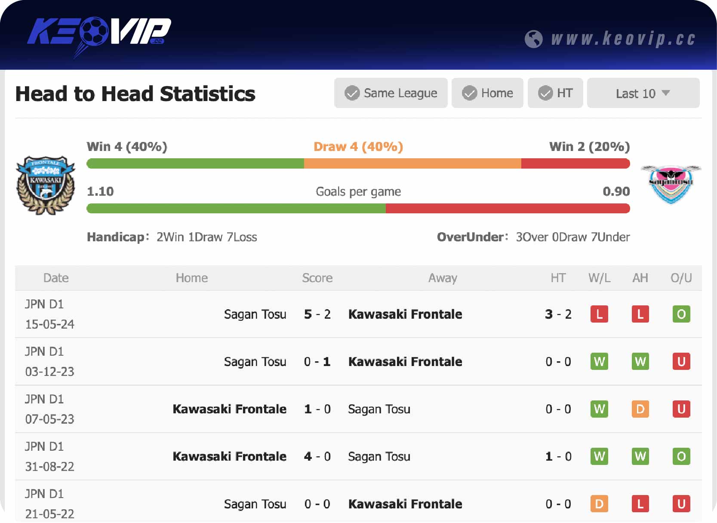
Task: Click the 5 - 2 score of first match
Action: pyautogui.click(x=317, y=314)
